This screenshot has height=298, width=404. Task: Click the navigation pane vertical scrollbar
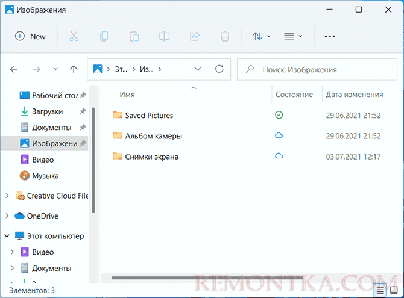click(93, 160)
